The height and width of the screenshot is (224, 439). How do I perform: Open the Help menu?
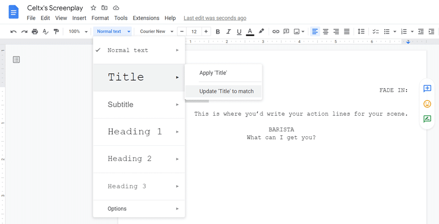point(170,18)
